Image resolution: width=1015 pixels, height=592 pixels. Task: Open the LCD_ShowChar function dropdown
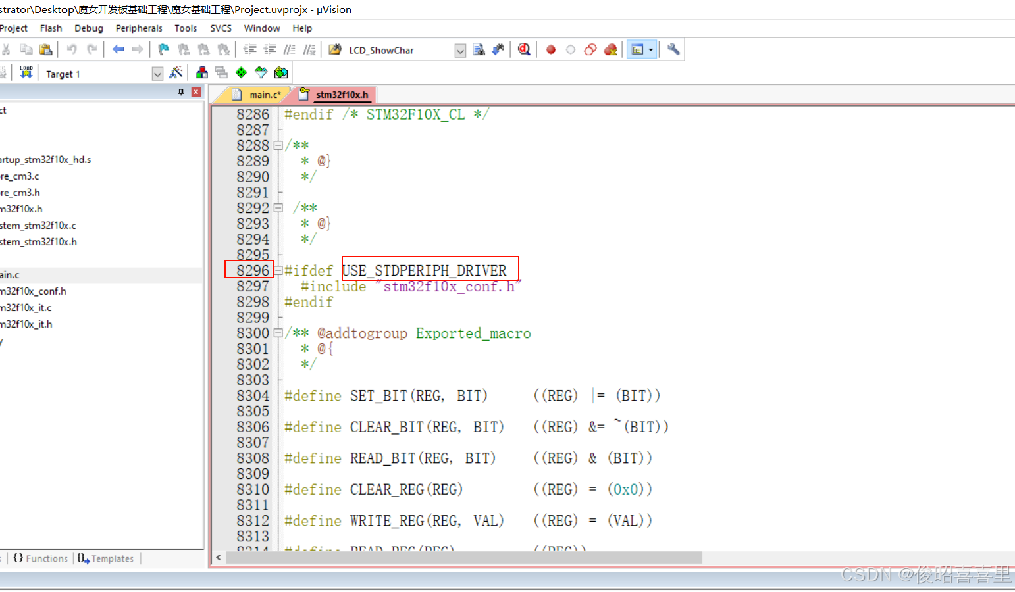pyautogui.click(x=459, y=50)
